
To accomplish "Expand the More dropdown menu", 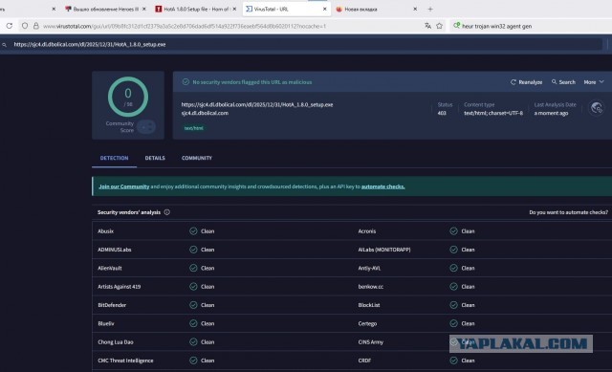I will [594, 82].
